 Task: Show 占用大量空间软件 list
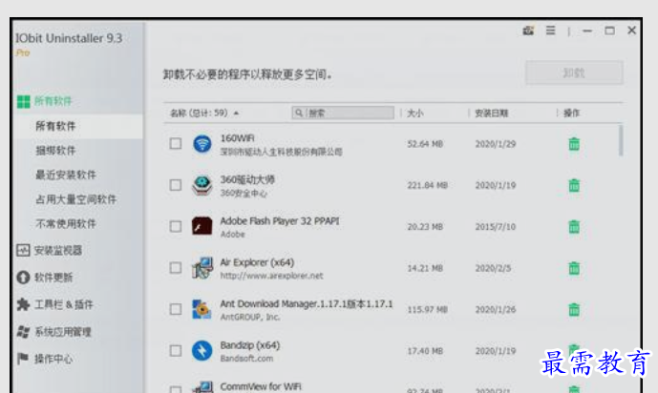pos(75,199)
